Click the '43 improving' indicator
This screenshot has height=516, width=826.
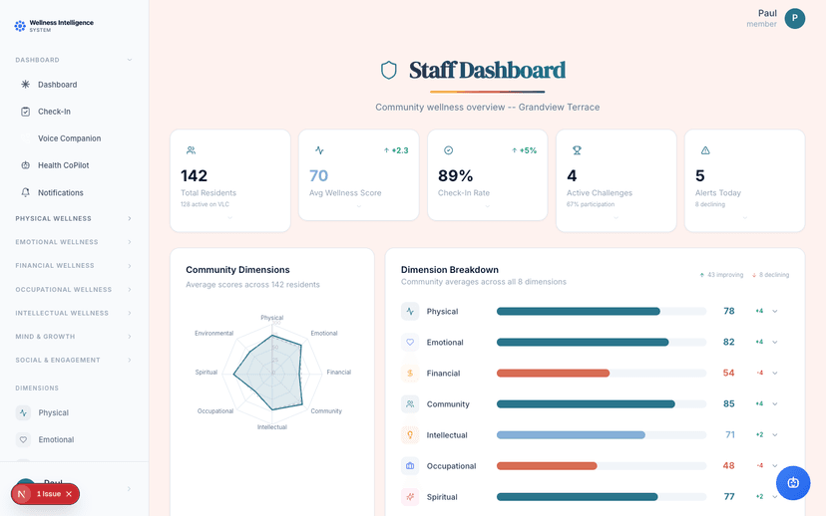(x=721, y=275)
